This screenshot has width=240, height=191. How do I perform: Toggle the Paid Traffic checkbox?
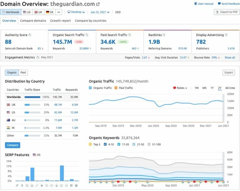click(116, 88)
